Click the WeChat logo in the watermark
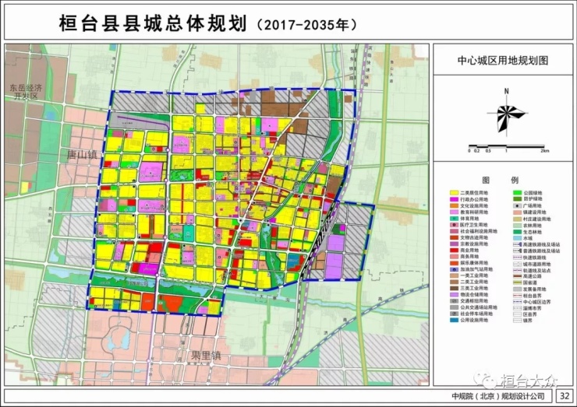Image resolution: width=577 pixels, height=407 pixels. [488, 381]
